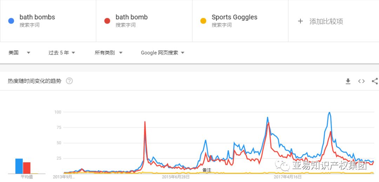Viewport: 379px width, 182px height.
Task: Click the red bath bomb color dot
Action: point(107,21)
